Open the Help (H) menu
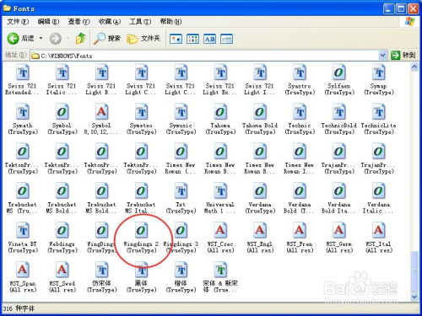Image resolution: width=422 pixels, height=316 pixels. point(170,22)
